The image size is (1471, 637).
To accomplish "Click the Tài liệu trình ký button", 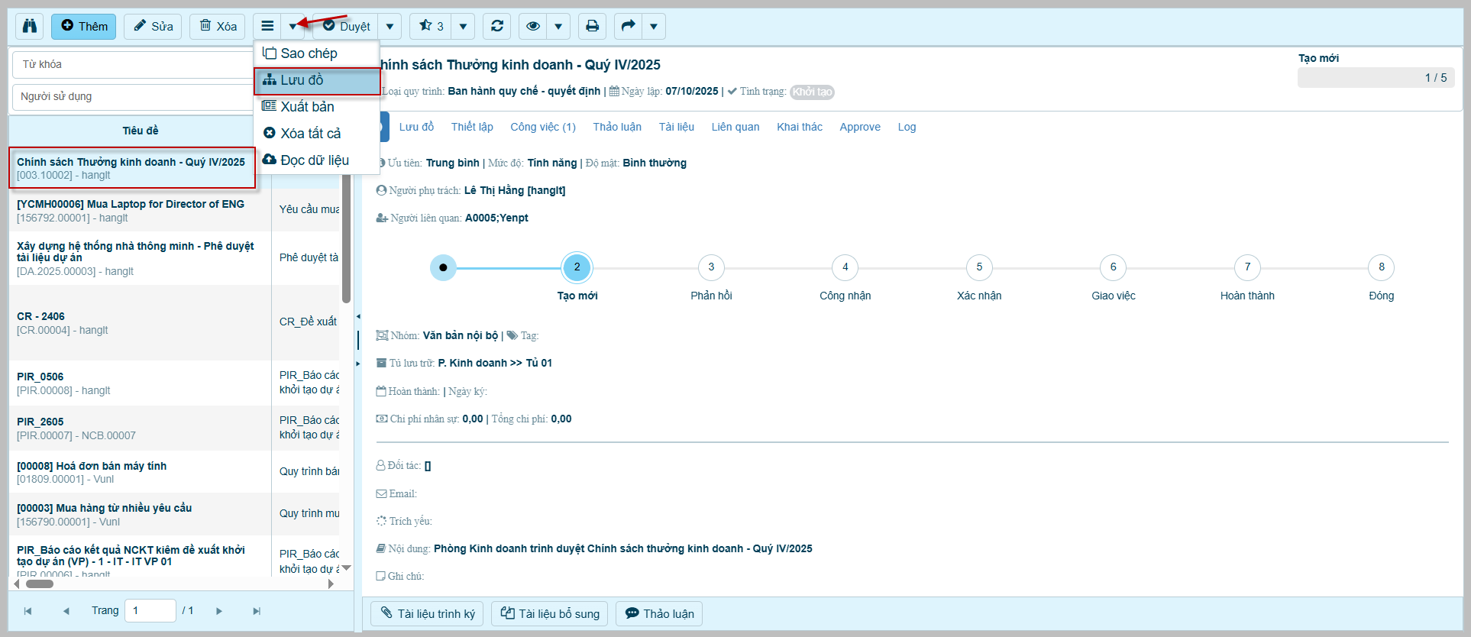I will click(x=427, y=613).
